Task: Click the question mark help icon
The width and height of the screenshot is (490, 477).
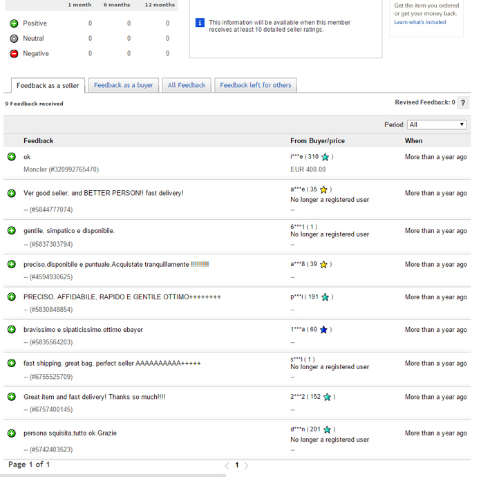Action: (x=463, y=103)
